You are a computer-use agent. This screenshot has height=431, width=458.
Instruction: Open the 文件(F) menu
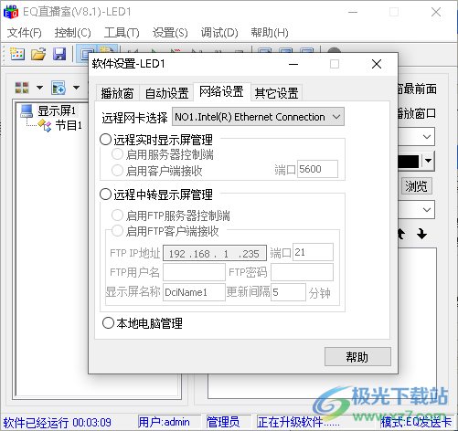25,32
